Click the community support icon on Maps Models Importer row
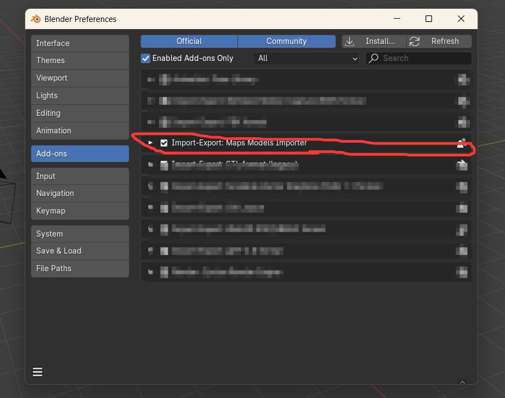505x398 pixels. click(461, 143)
